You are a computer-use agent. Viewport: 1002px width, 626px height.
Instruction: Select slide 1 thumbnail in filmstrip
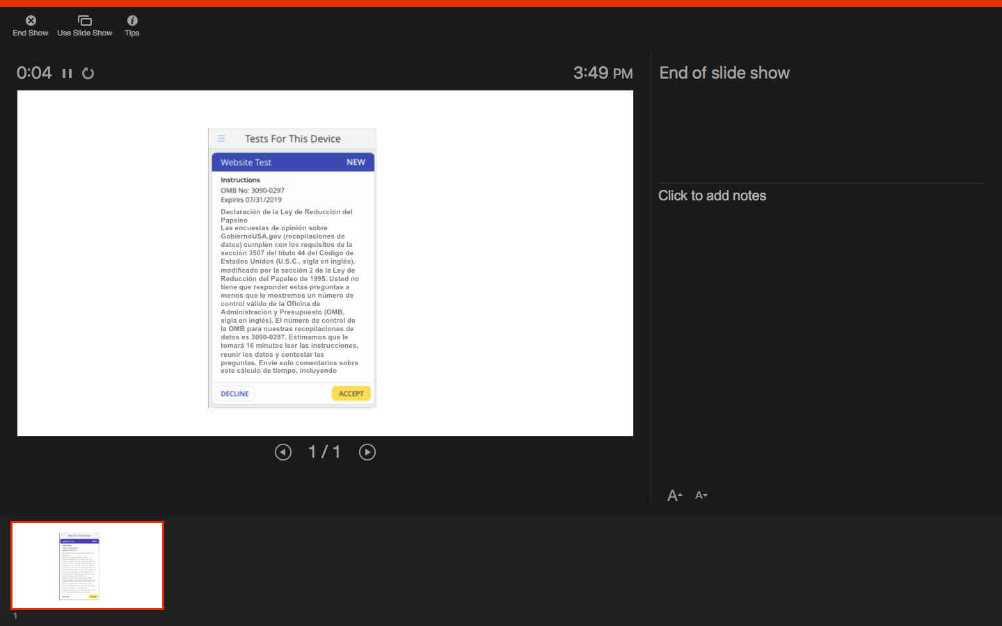88,565
